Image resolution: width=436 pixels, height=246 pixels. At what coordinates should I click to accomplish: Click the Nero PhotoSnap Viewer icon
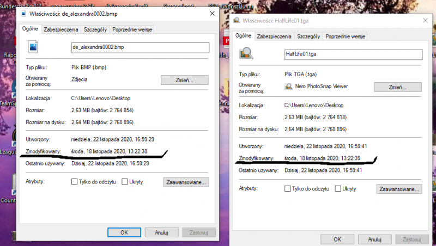pos(288,87)
